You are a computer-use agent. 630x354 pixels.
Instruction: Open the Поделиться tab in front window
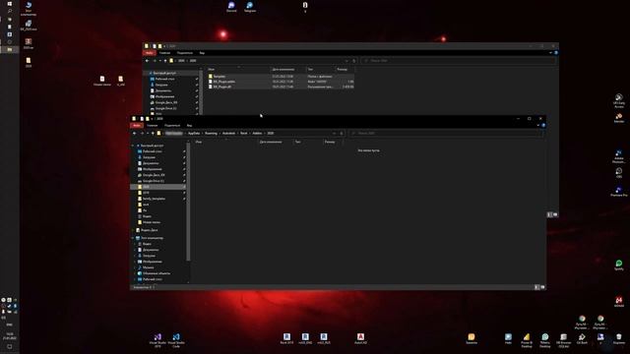(172, 125)
